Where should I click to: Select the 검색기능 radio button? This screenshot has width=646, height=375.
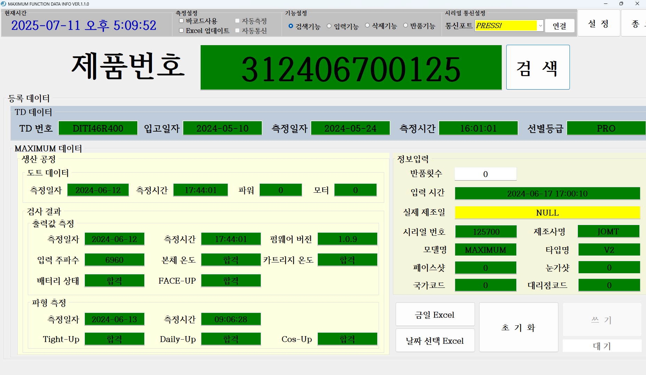291,26
